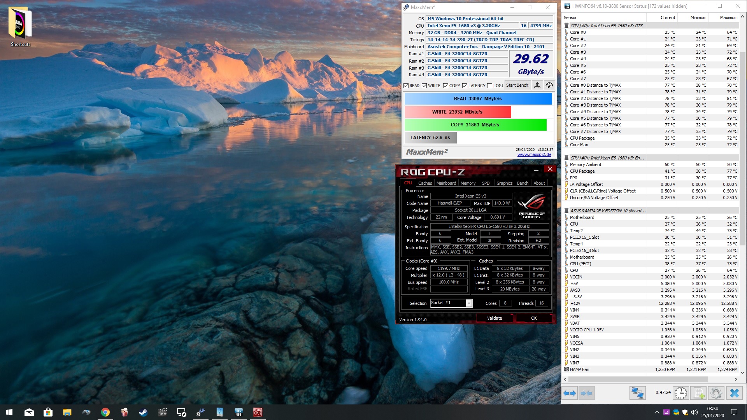Click fan icon beside HAMP Fan row
747x420 pixels.
566,369
